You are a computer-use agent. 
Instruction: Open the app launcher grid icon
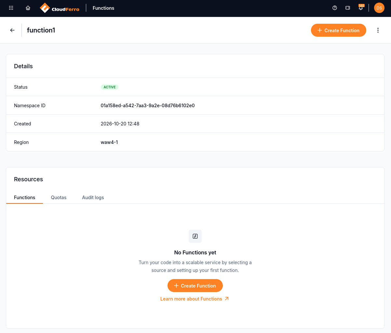[11, 8]
